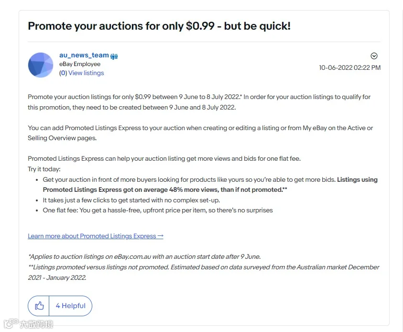
Task: Click the staff group icon beside au_news_team
Action: coord(114,56)
